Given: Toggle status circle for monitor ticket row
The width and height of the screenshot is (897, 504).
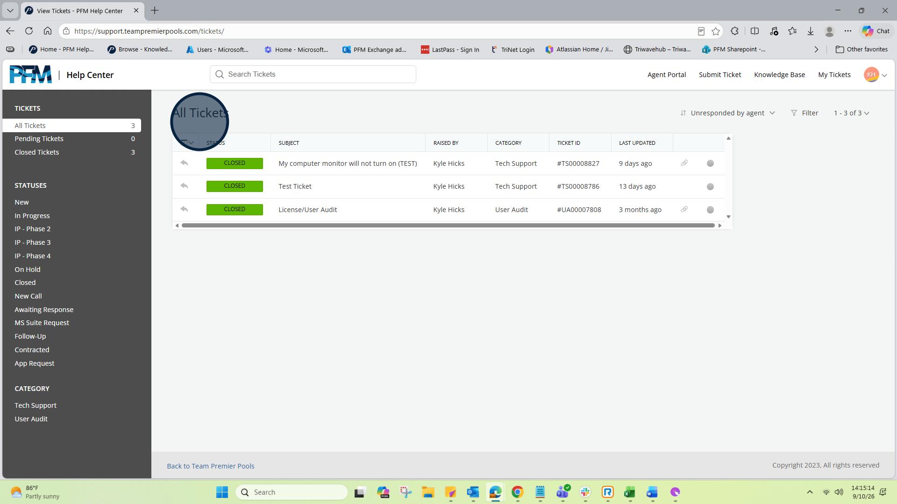Looking at the screenshot, I should [710, 163].
